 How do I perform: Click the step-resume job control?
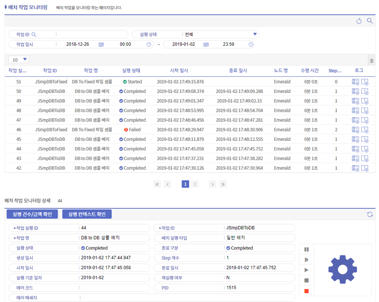[307, 260]
